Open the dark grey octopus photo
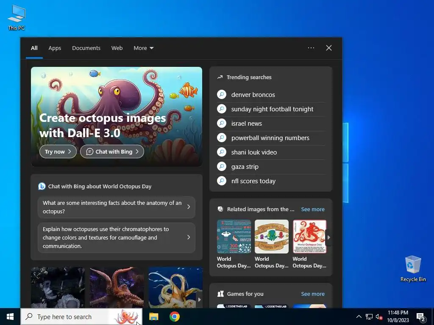This screenshot has height=325, width=434. pos(58,287)
